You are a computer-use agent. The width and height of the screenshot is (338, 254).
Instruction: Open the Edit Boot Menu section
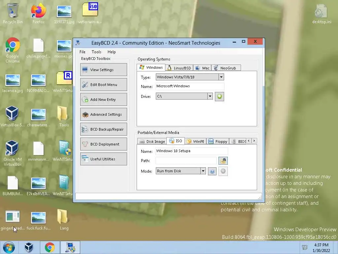coord(103,84)
